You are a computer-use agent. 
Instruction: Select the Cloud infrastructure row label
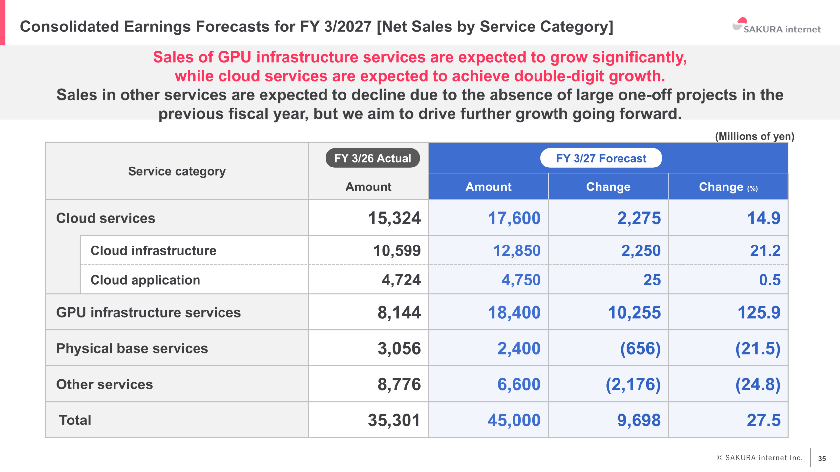click(x=153, y=250)
